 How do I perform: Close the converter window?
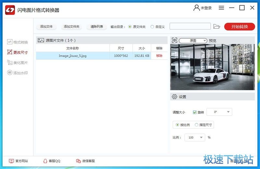pyautogui.click(x=252, y=7)
